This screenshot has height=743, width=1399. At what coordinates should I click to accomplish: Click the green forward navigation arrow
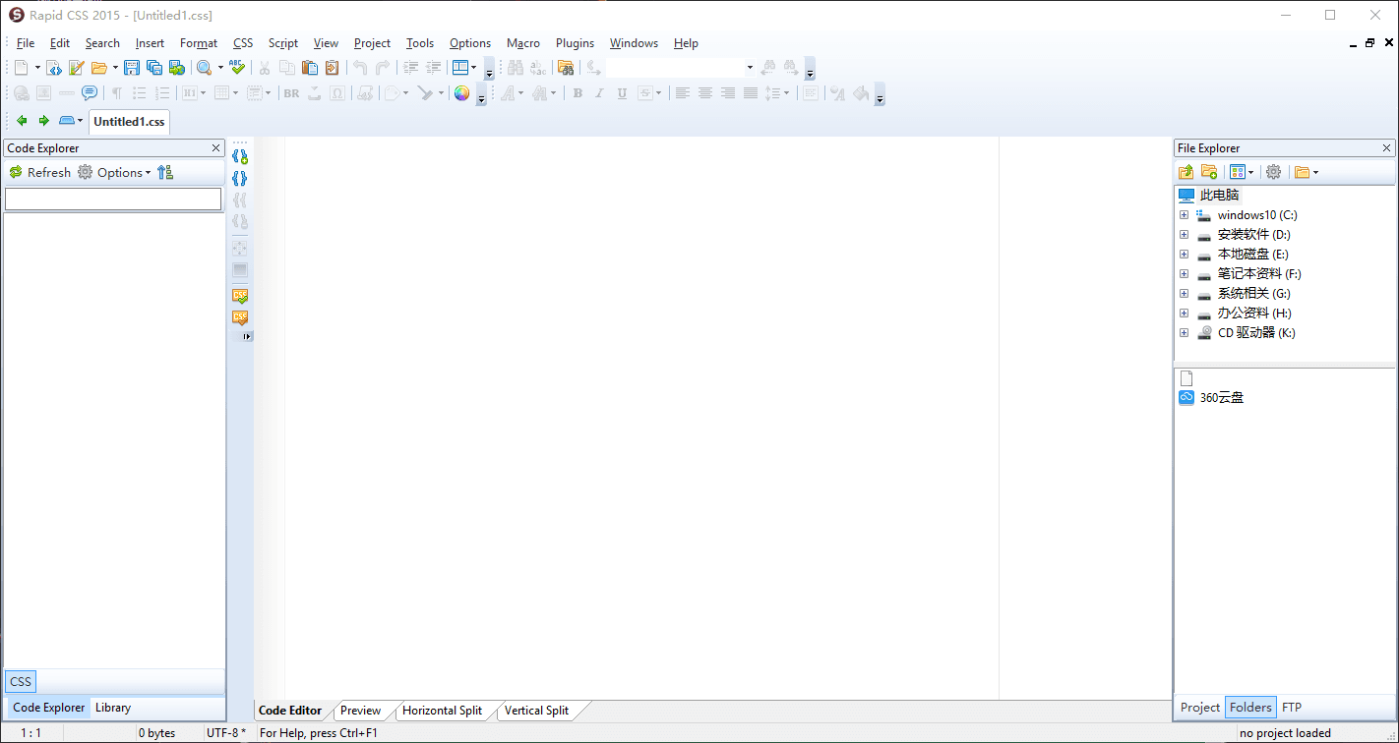pos(43,121)
